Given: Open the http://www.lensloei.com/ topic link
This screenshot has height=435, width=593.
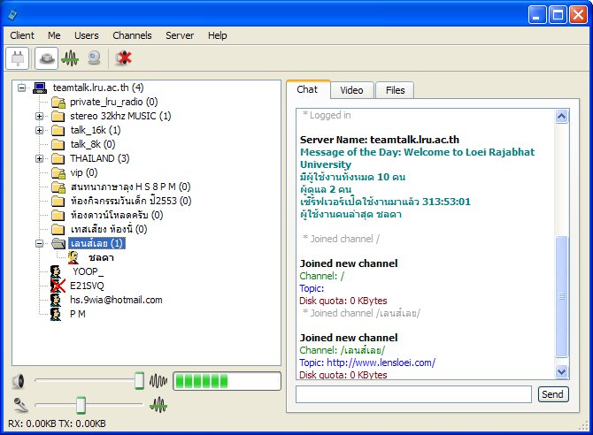Looking at the screenshot, I should (381, 362).
